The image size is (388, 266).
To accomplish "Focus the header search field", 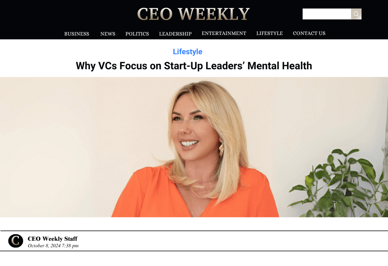I will [327, 14].
